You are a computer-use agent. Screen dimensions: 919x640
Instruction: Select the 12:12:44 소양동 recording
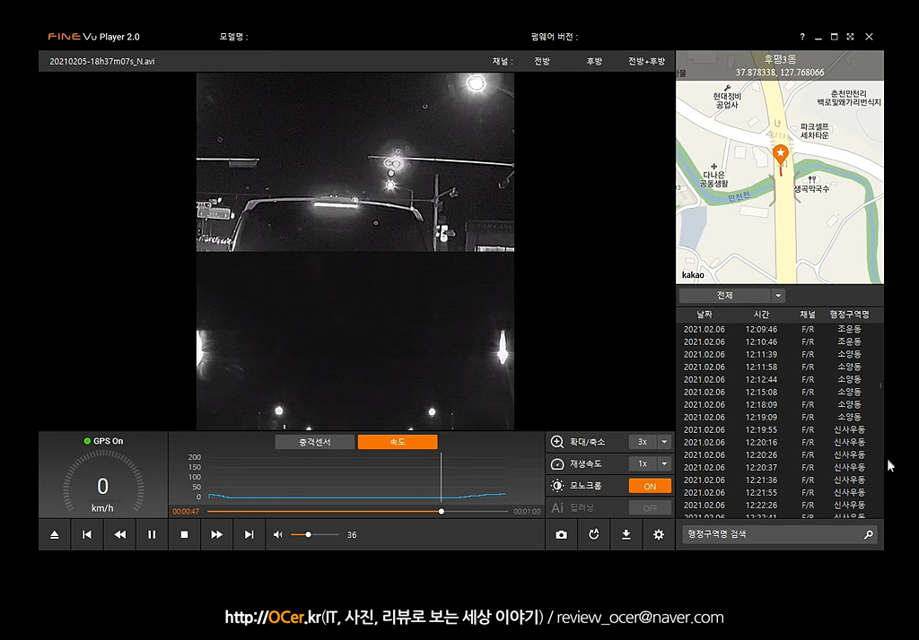click(777, 379)
